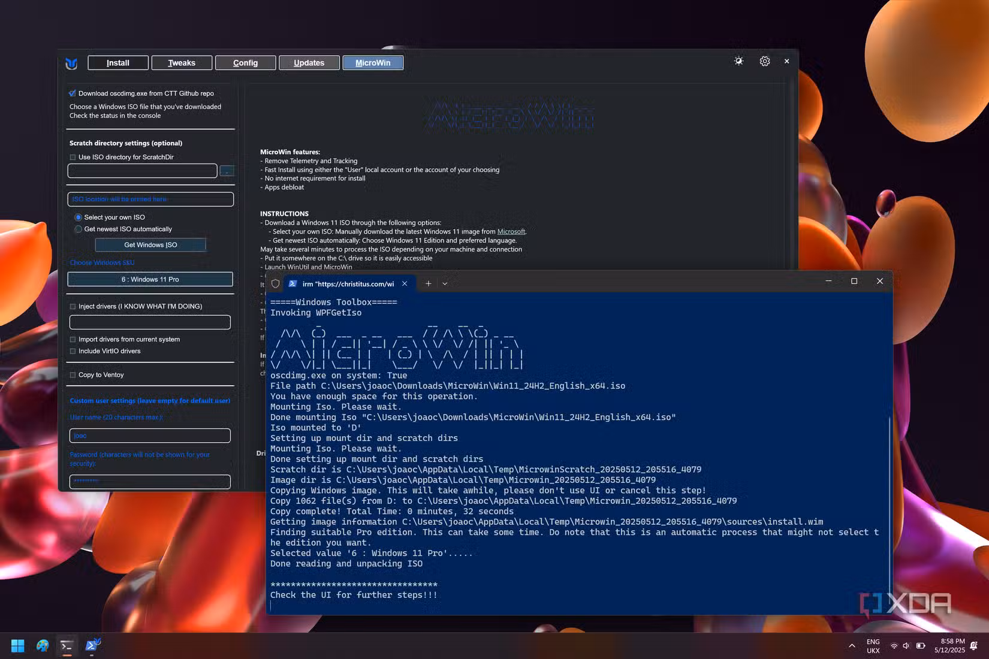Open the Windows SKU dropdown '6 : Windows 11 Pro'
Image resolution: width=989 pixels, height=659 pixels.
(150, 279)
